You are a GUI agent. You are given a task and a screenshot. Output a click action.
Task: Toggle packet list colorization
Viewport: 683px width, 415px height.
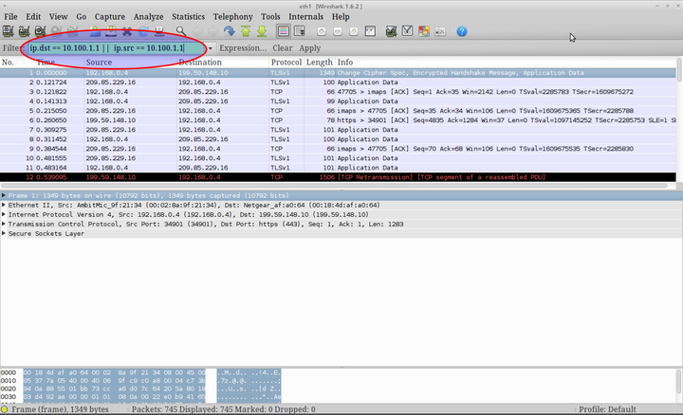(283, 31)
